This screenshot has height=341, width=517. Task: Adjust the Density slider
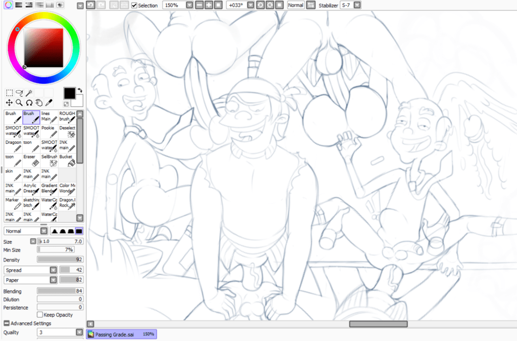(60, 260)
